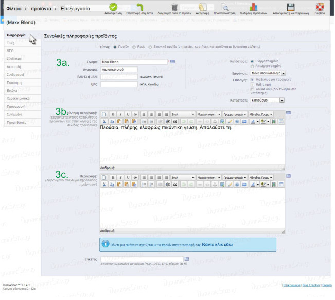Align text center in the Περιγραφή editor
This screenshot has width=335, height=300.
click(x=151, y=178)
